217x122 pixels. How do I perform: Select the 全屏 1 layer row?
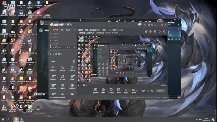pyautogui.click(x=63, y=54)
